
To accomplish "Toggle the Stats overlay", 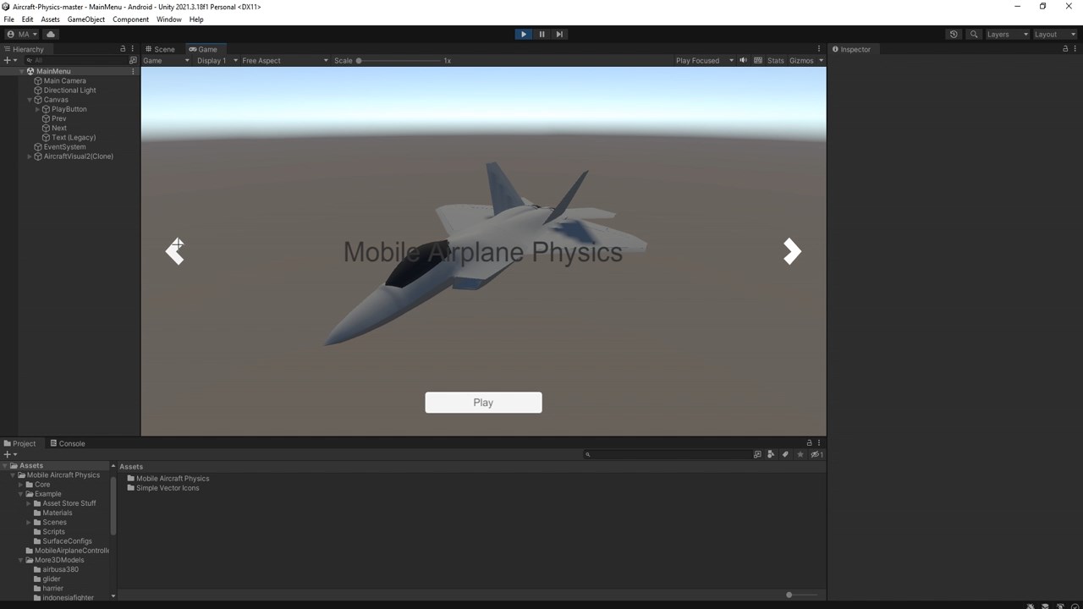I will click(776, 61).
